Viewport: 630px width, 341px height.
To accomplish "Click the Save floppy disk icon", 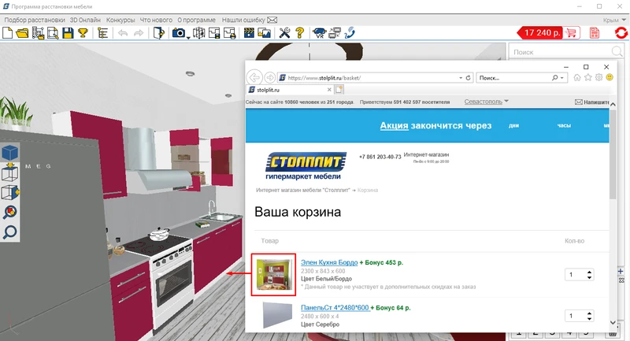I will click(68, 33).
